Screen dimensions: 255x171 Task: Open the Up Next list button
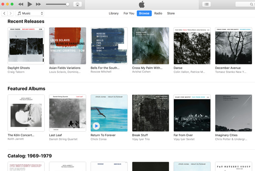click(207, 4)
